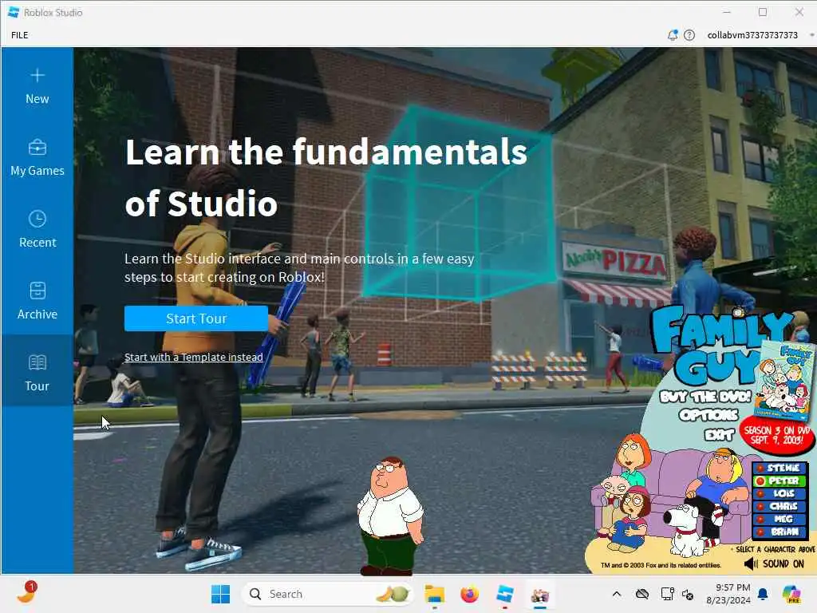Click the taskbar Search box
The height and width of the screenshot is (613, 817).
(328, 594)
